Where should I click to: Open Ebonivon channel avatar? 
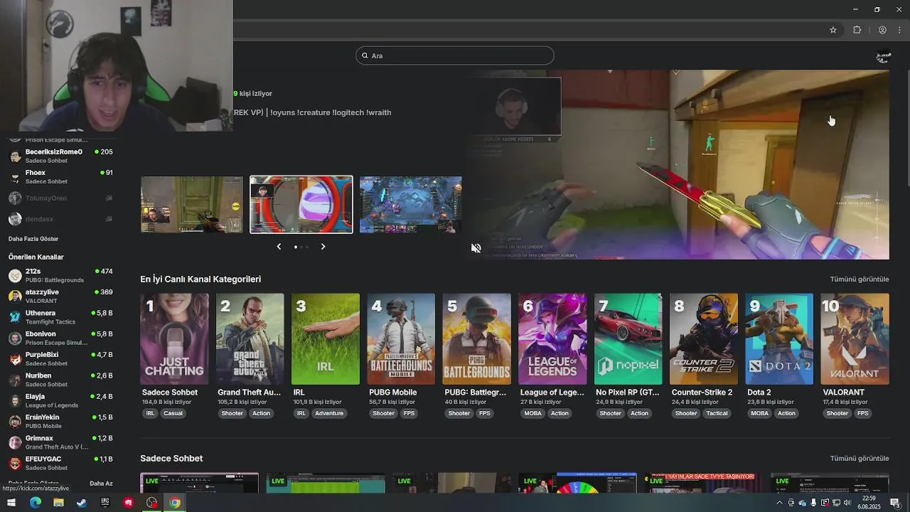click(x=15, y=338)
